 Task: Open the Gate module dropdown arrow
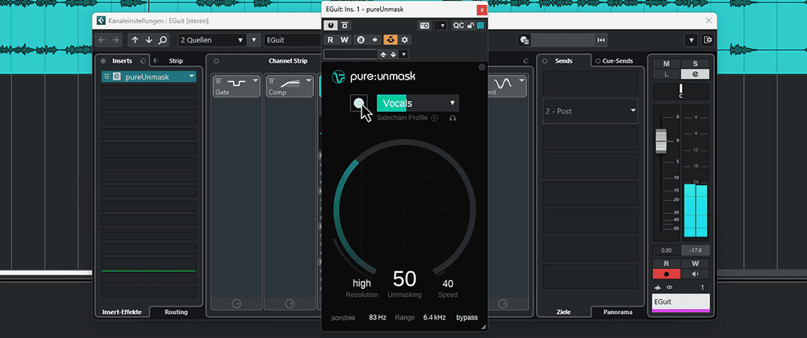coord(255,80)
